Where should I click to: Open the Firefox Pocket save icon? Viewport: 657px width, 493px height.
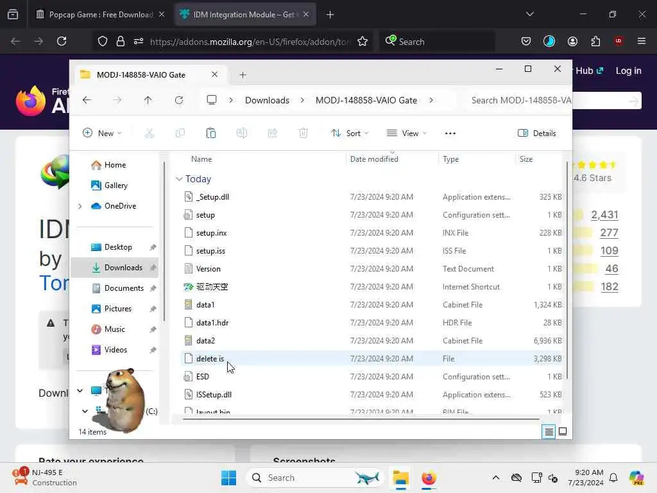(x=526, y=41)
